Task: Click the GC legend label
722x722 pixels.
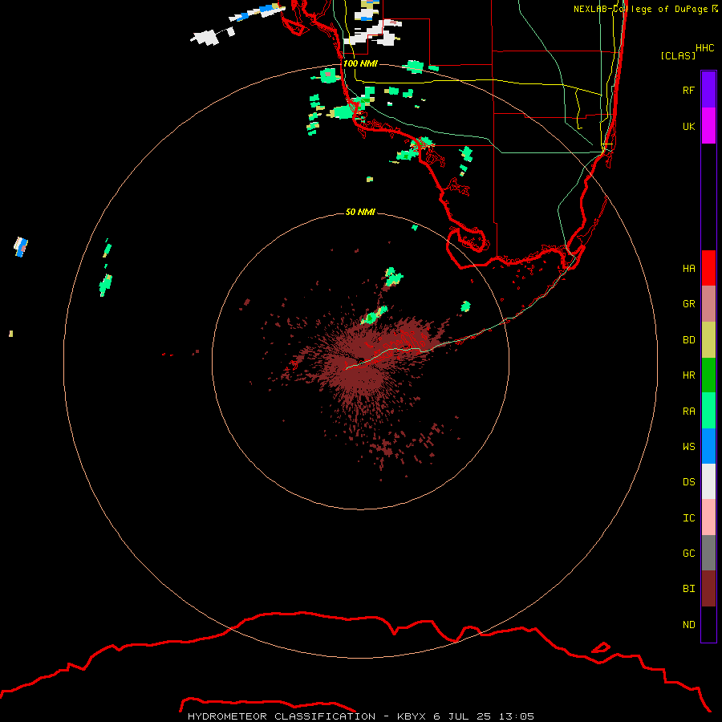Action: coord(689,554)
